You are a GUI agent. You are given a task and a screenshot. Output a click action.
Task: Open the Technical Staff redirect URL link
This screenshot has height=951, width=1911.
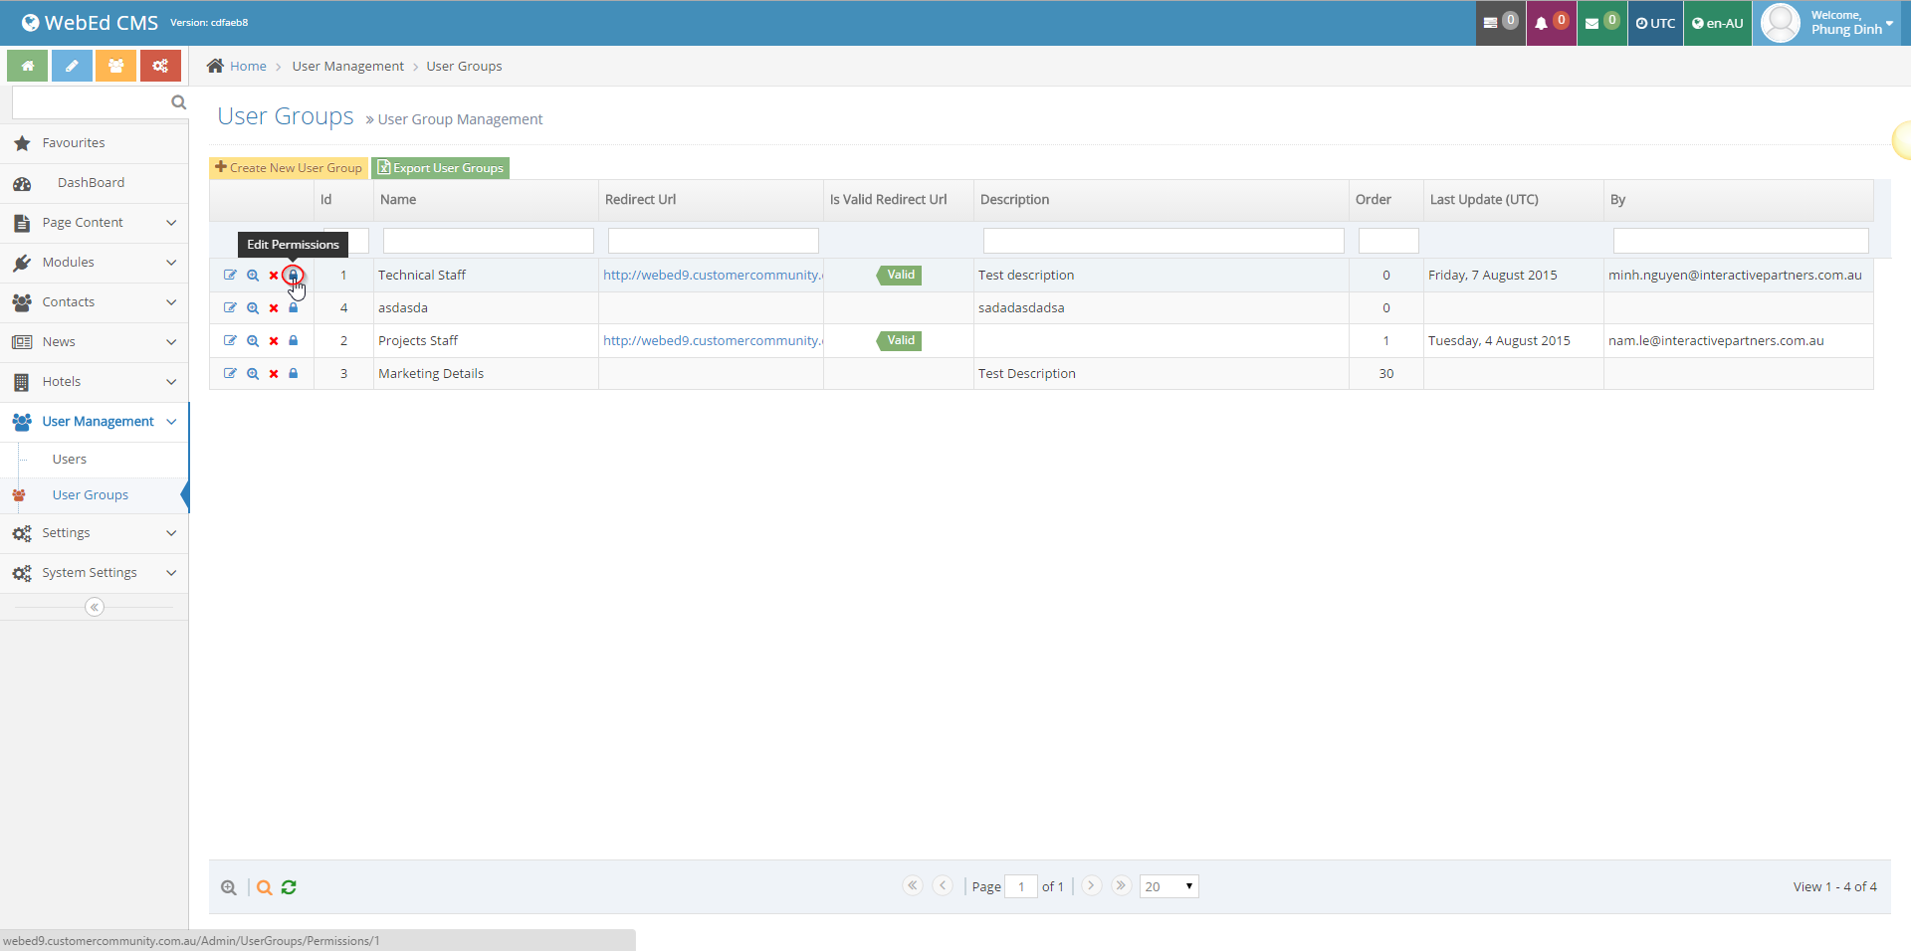[x=712, y=276]
